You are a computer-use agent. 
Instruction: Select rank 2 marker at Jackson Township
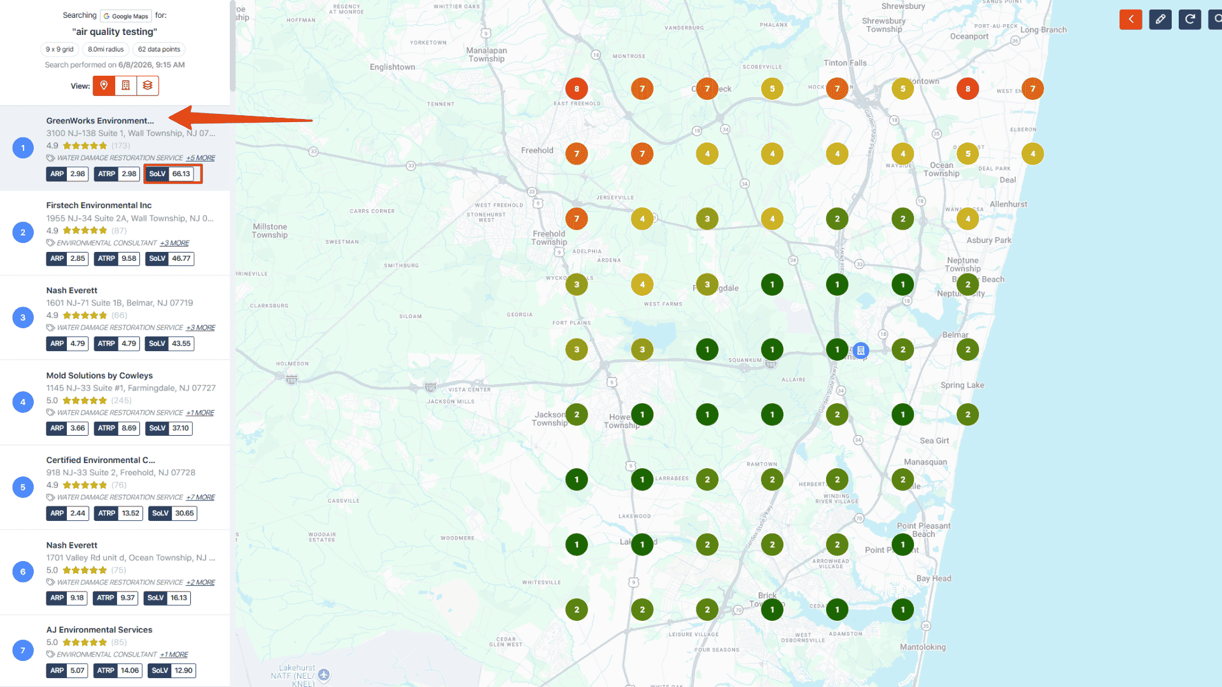(x=577, y=415)
